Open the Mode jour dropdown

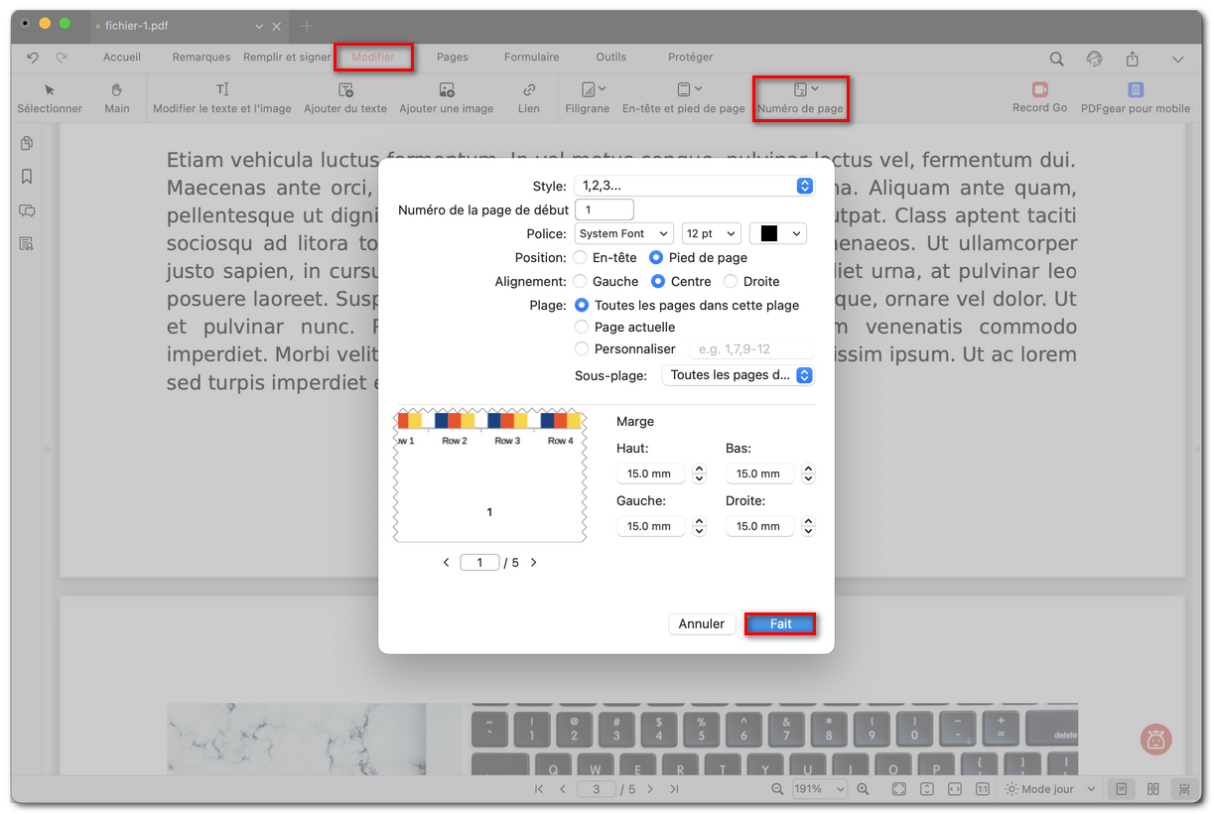(x=1048, y=788)
